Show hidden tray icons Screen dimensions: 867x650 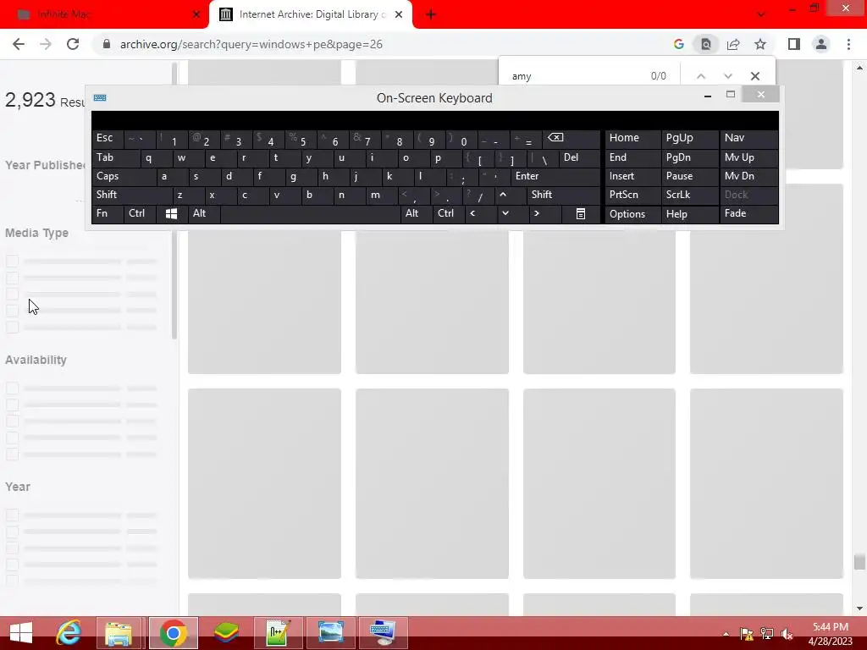point(726,634)
